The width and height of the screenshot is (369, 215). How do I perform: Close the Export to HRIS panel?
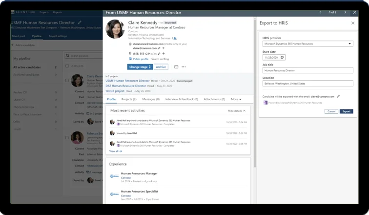tap(352, 23)
